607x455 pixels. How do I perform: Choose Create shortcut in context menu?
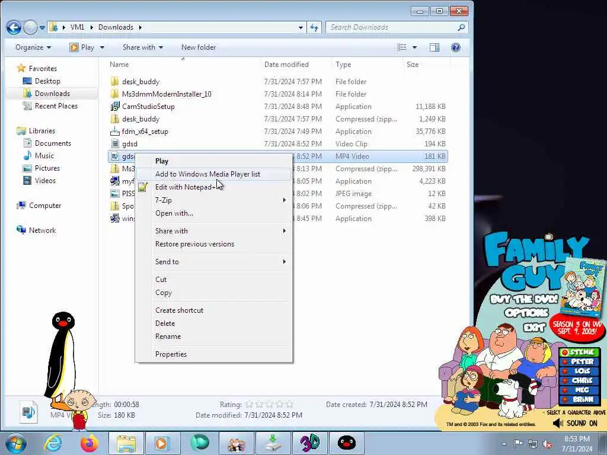click(213, 310)
